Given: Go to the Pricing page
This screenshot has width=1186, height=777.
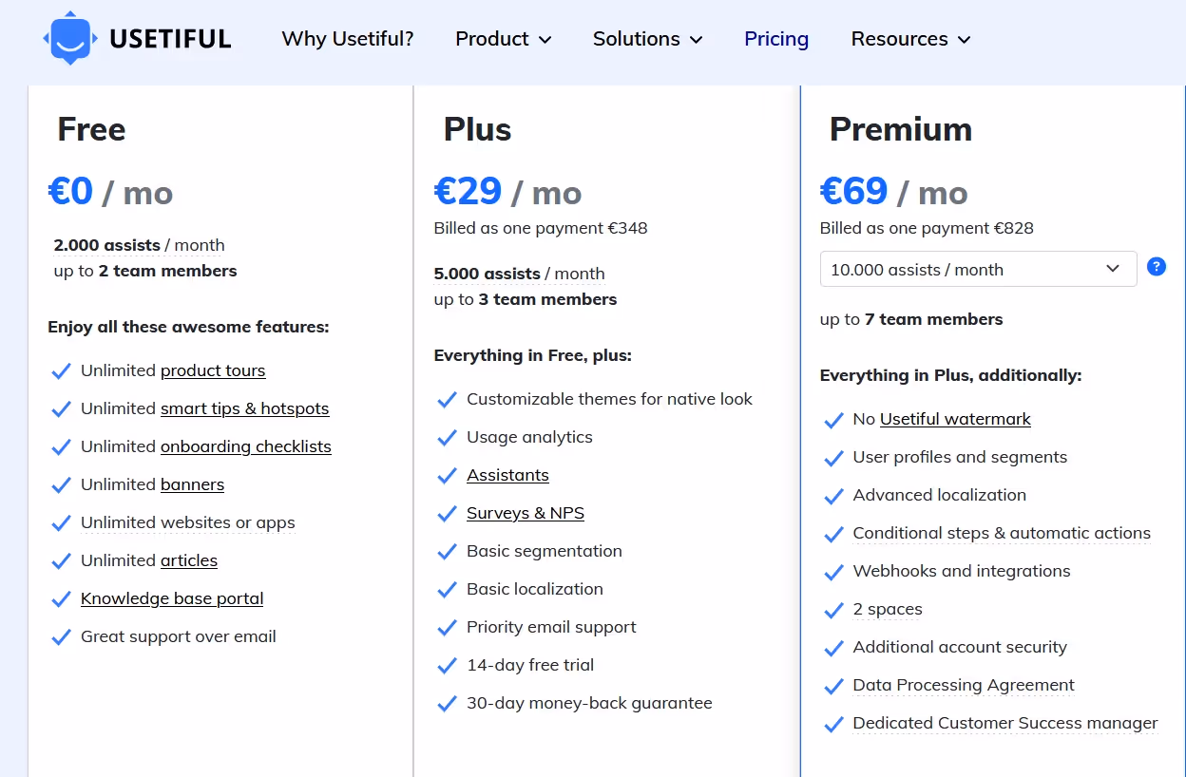Looking at the screenshot, I should [x=776, y=39].
